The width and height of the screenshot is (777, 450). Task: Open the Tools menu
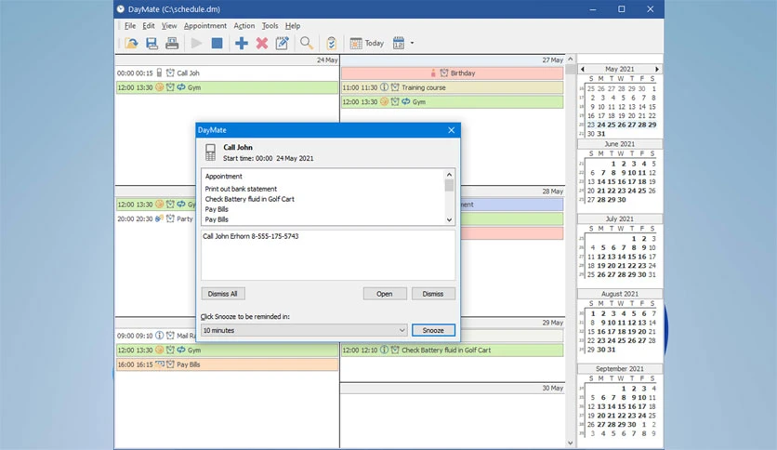click(x=270, y=26)
